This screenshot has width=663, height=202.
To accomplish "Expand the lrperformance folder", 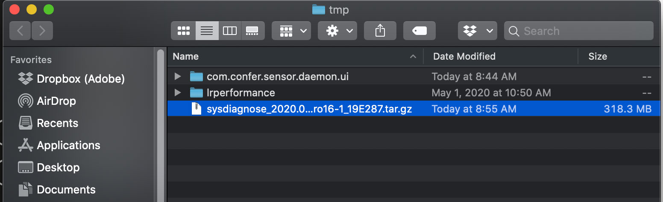I will (x=178, y=92).
